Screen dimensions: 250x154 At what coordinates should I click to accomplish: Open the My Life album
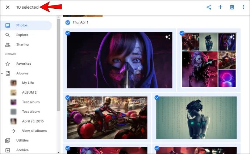point(28,83)
